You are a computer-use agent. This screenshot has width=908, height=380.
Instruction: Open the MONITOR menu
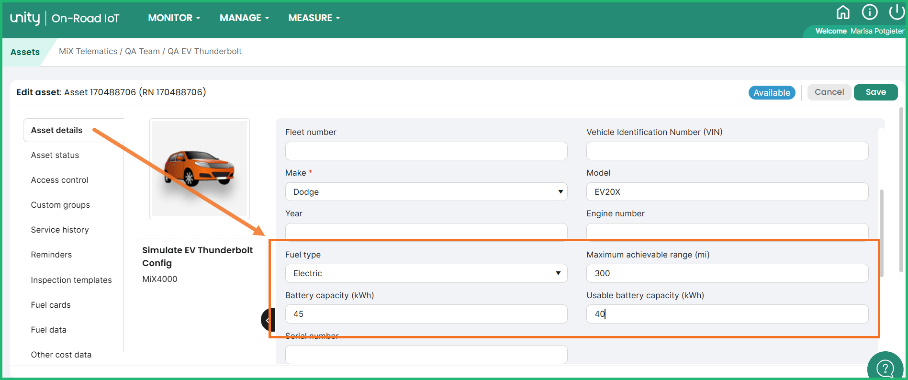(174, 18)
